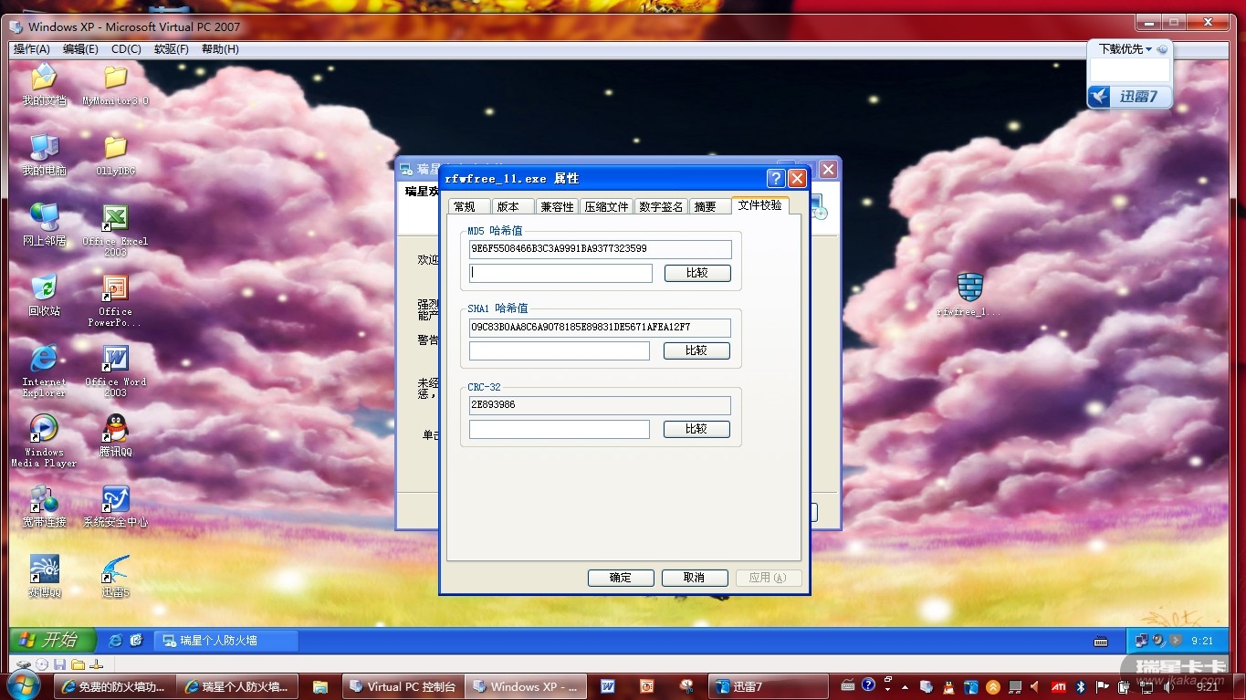The image size is (1246, 700).
Task: Select the 宽带连接 desktop icon
Action: [44, 507]
